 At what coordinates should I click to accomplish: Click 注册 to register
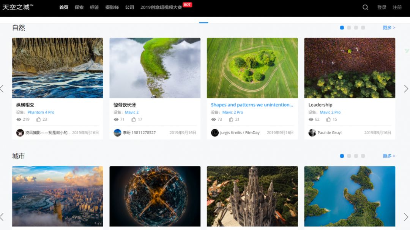point(397,7)
